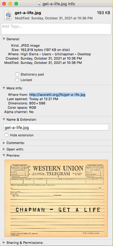Click the telegram preview image
This screenshot has height=246, width=113.
click(56, 198)
